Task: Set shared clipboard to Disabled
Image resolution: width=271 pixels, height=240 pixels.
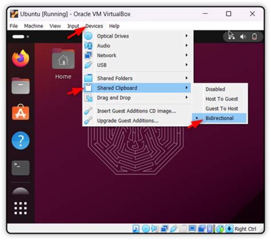Action: 219,89
